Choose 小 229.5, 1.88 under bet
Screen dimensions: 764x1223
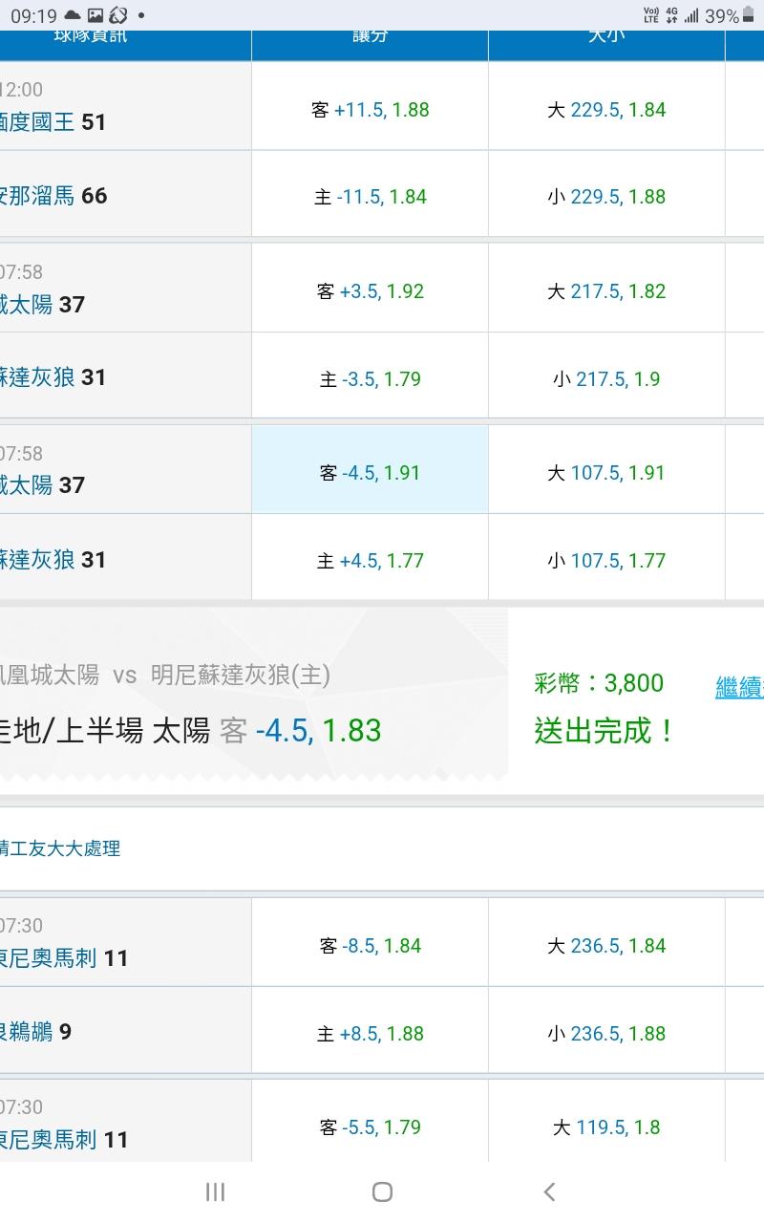click(x=606, y=197)
